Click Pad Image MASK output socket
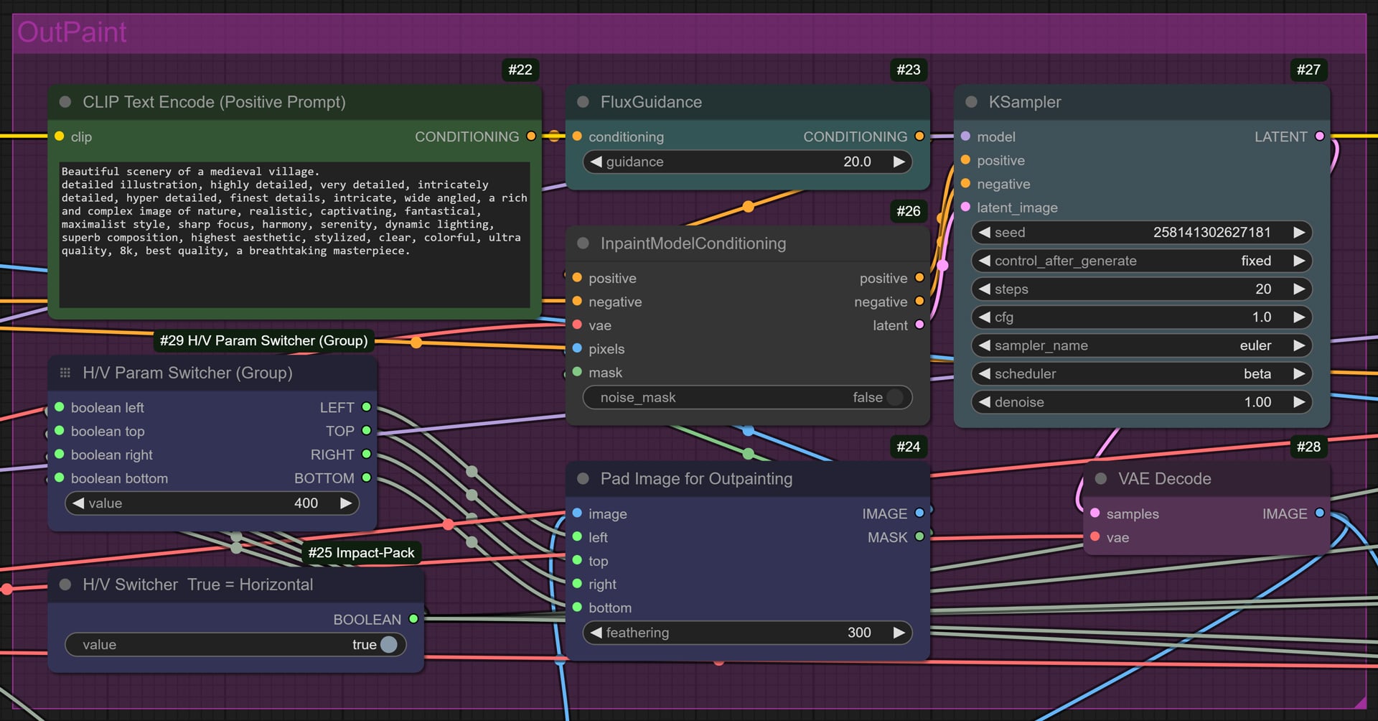1378x721 pixels. click(919, 536)
